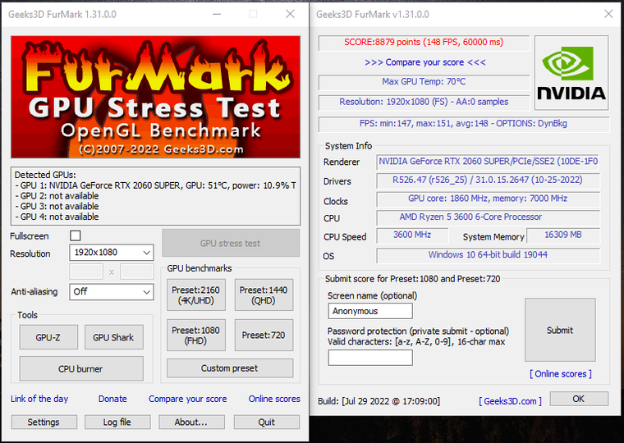Launch the GPU-Z tool

click(x=48, y=337)
